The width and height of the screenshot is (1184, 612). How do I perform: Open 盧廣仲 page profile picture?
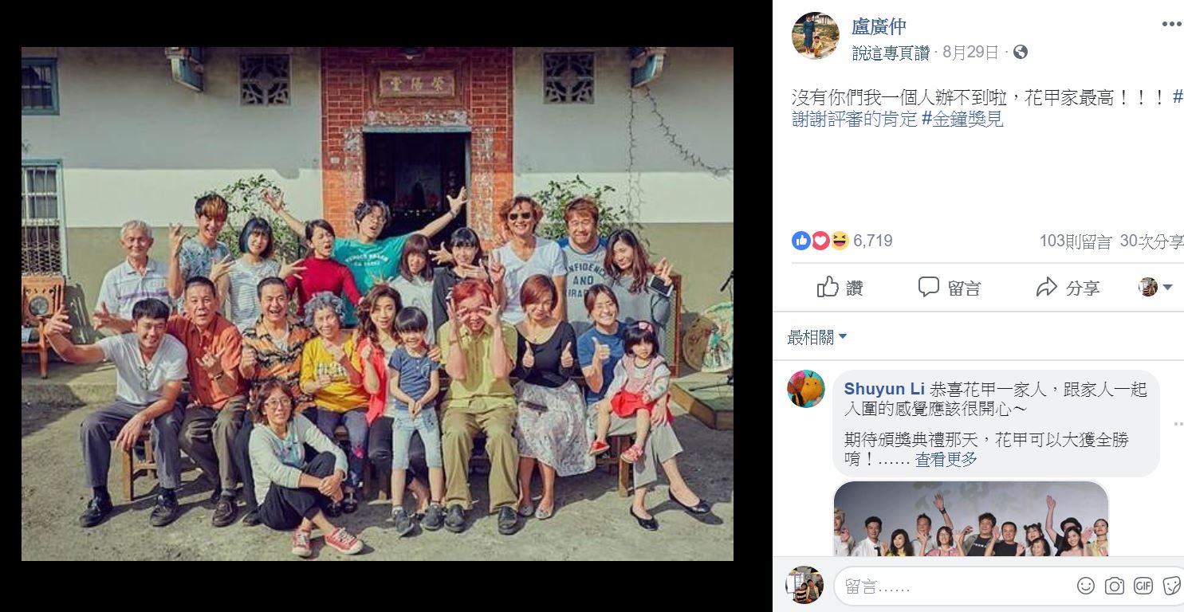815,36
